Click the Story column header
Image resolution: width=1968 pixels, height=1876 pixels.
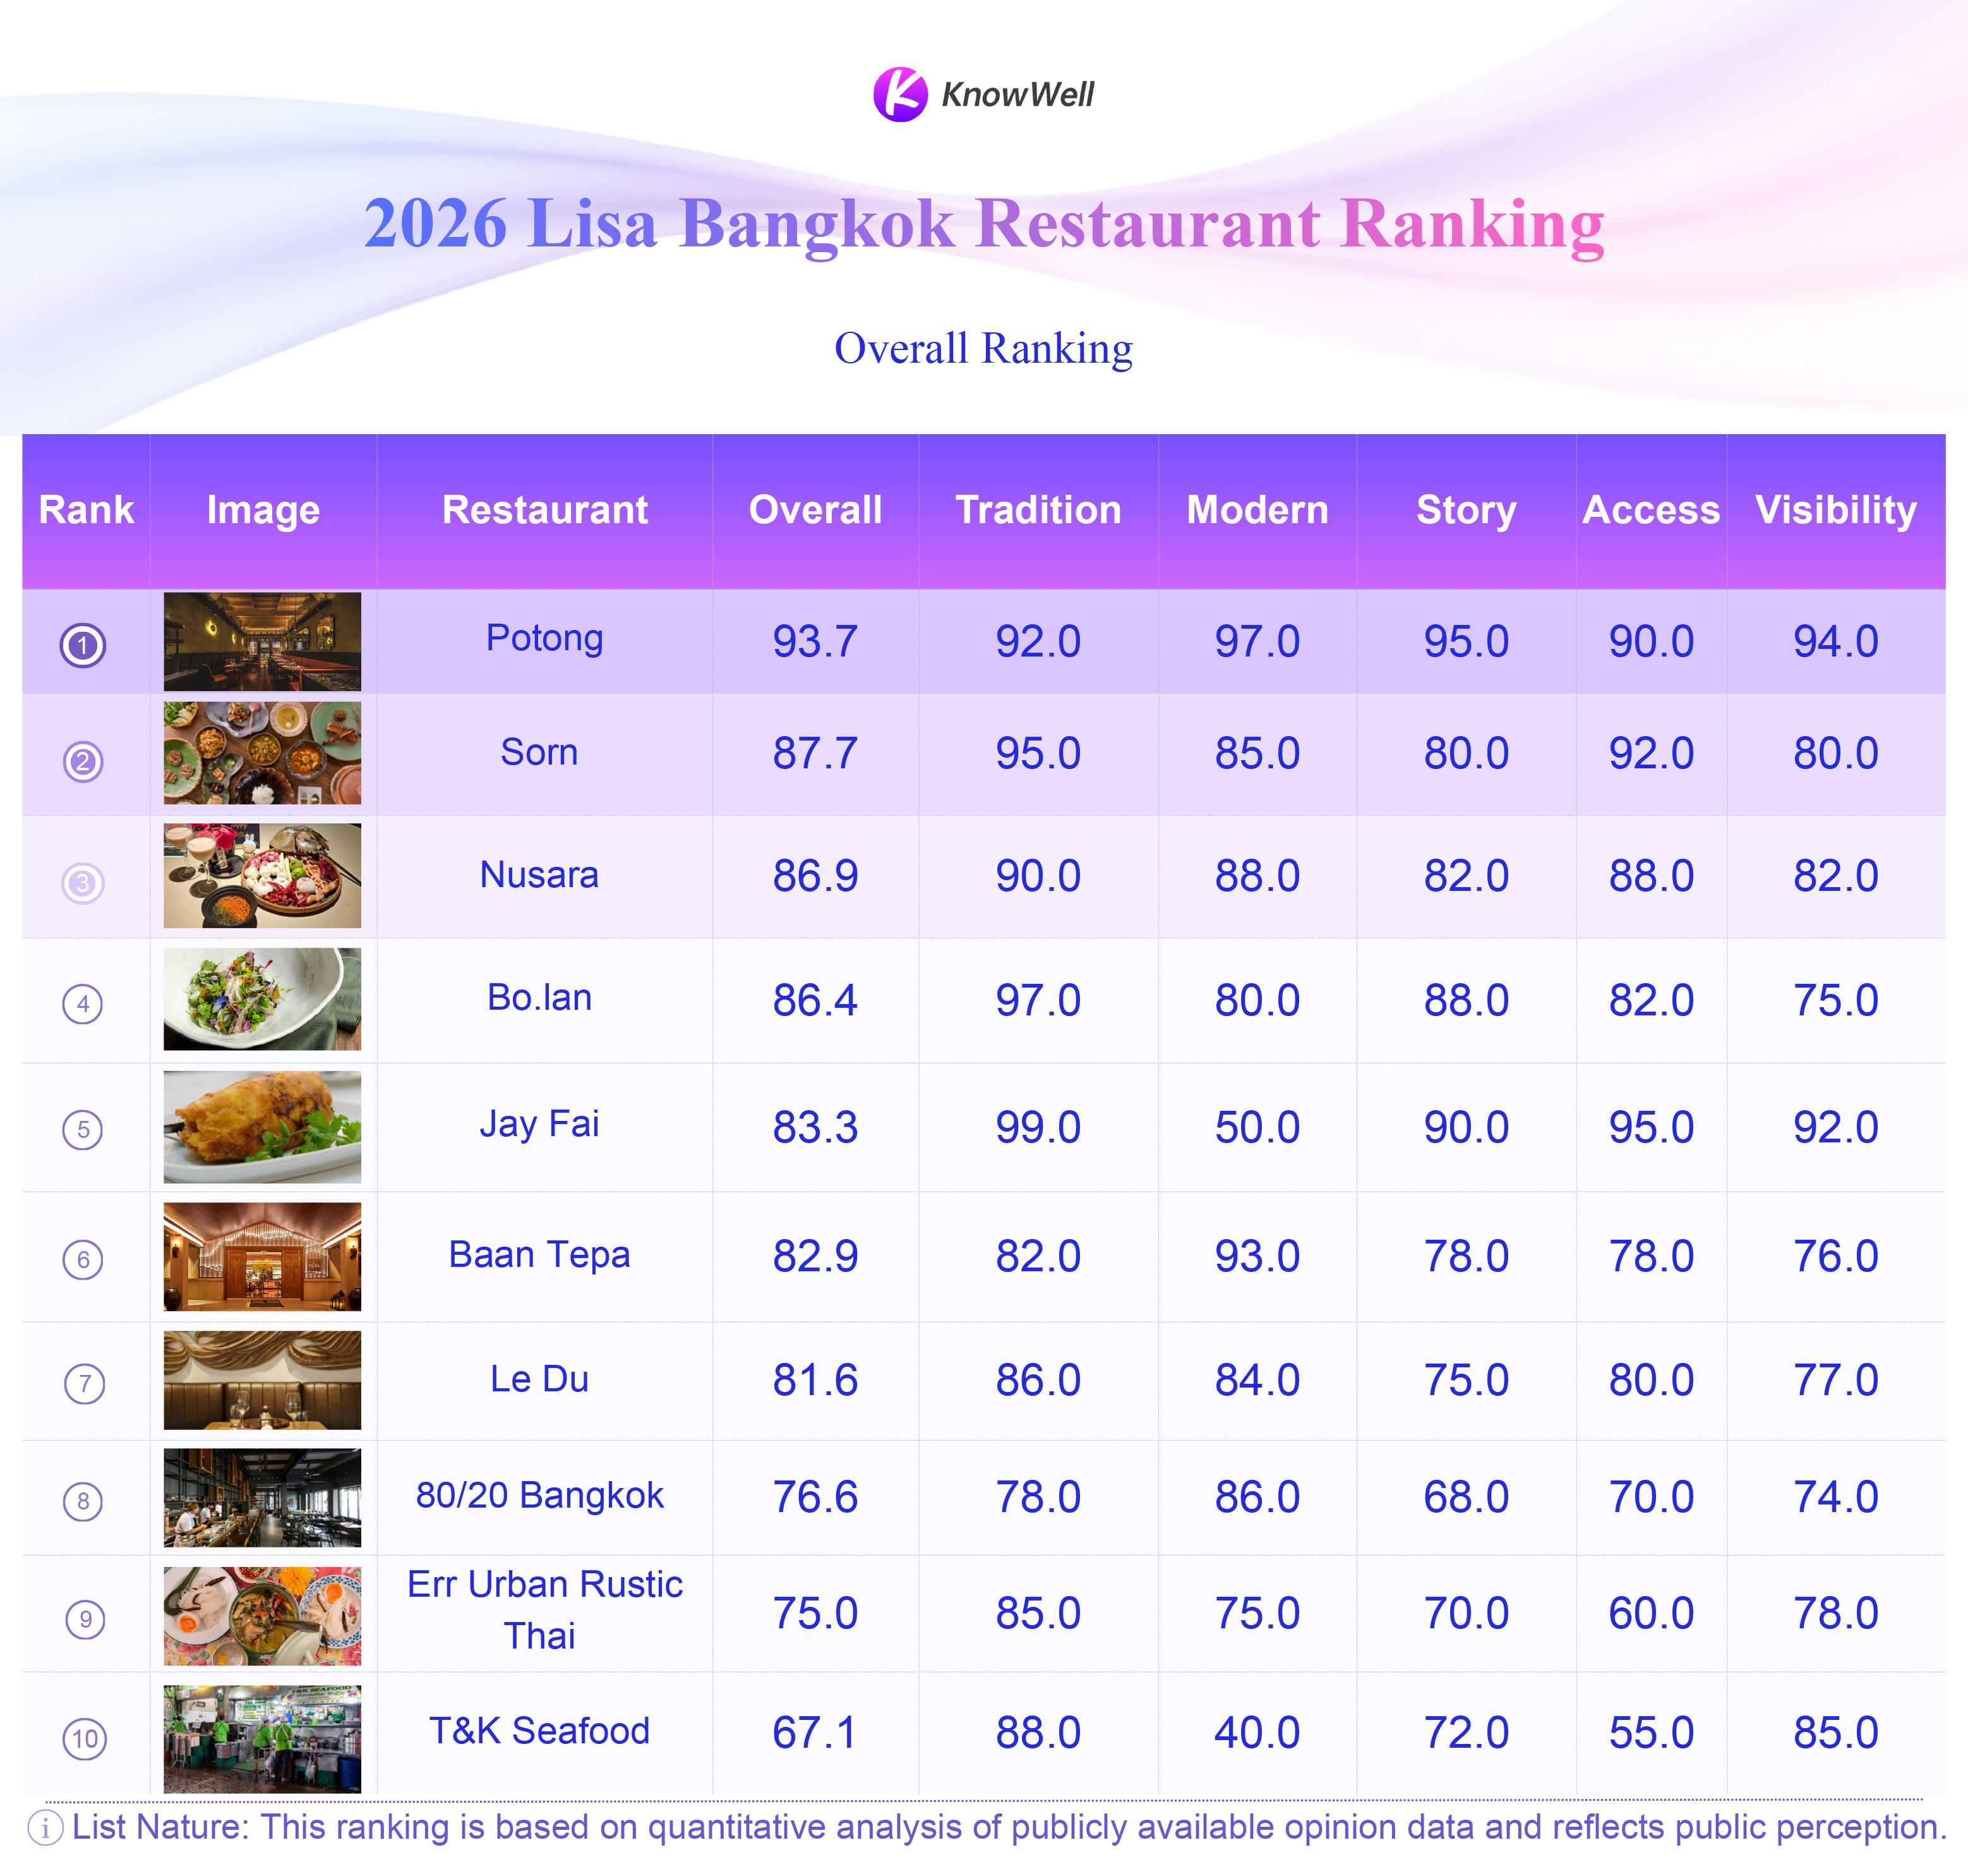pos(1467,511)
